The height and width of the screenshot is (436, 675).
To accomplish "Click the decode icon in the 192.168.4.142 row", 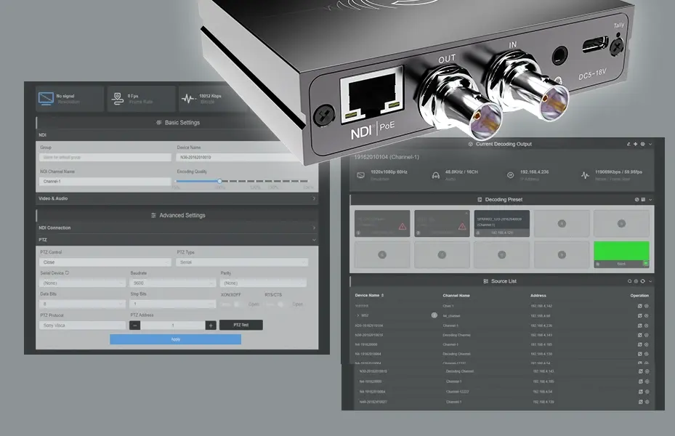I will pos(639,306).
